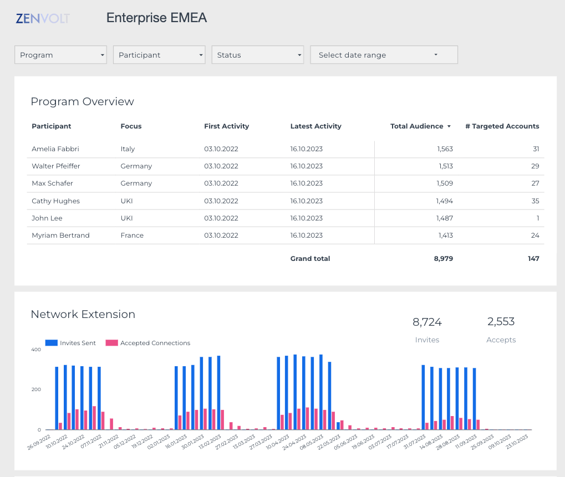Open the Program dropdown
The height and width of the screenshot is (477, 565).
[60, 55]
